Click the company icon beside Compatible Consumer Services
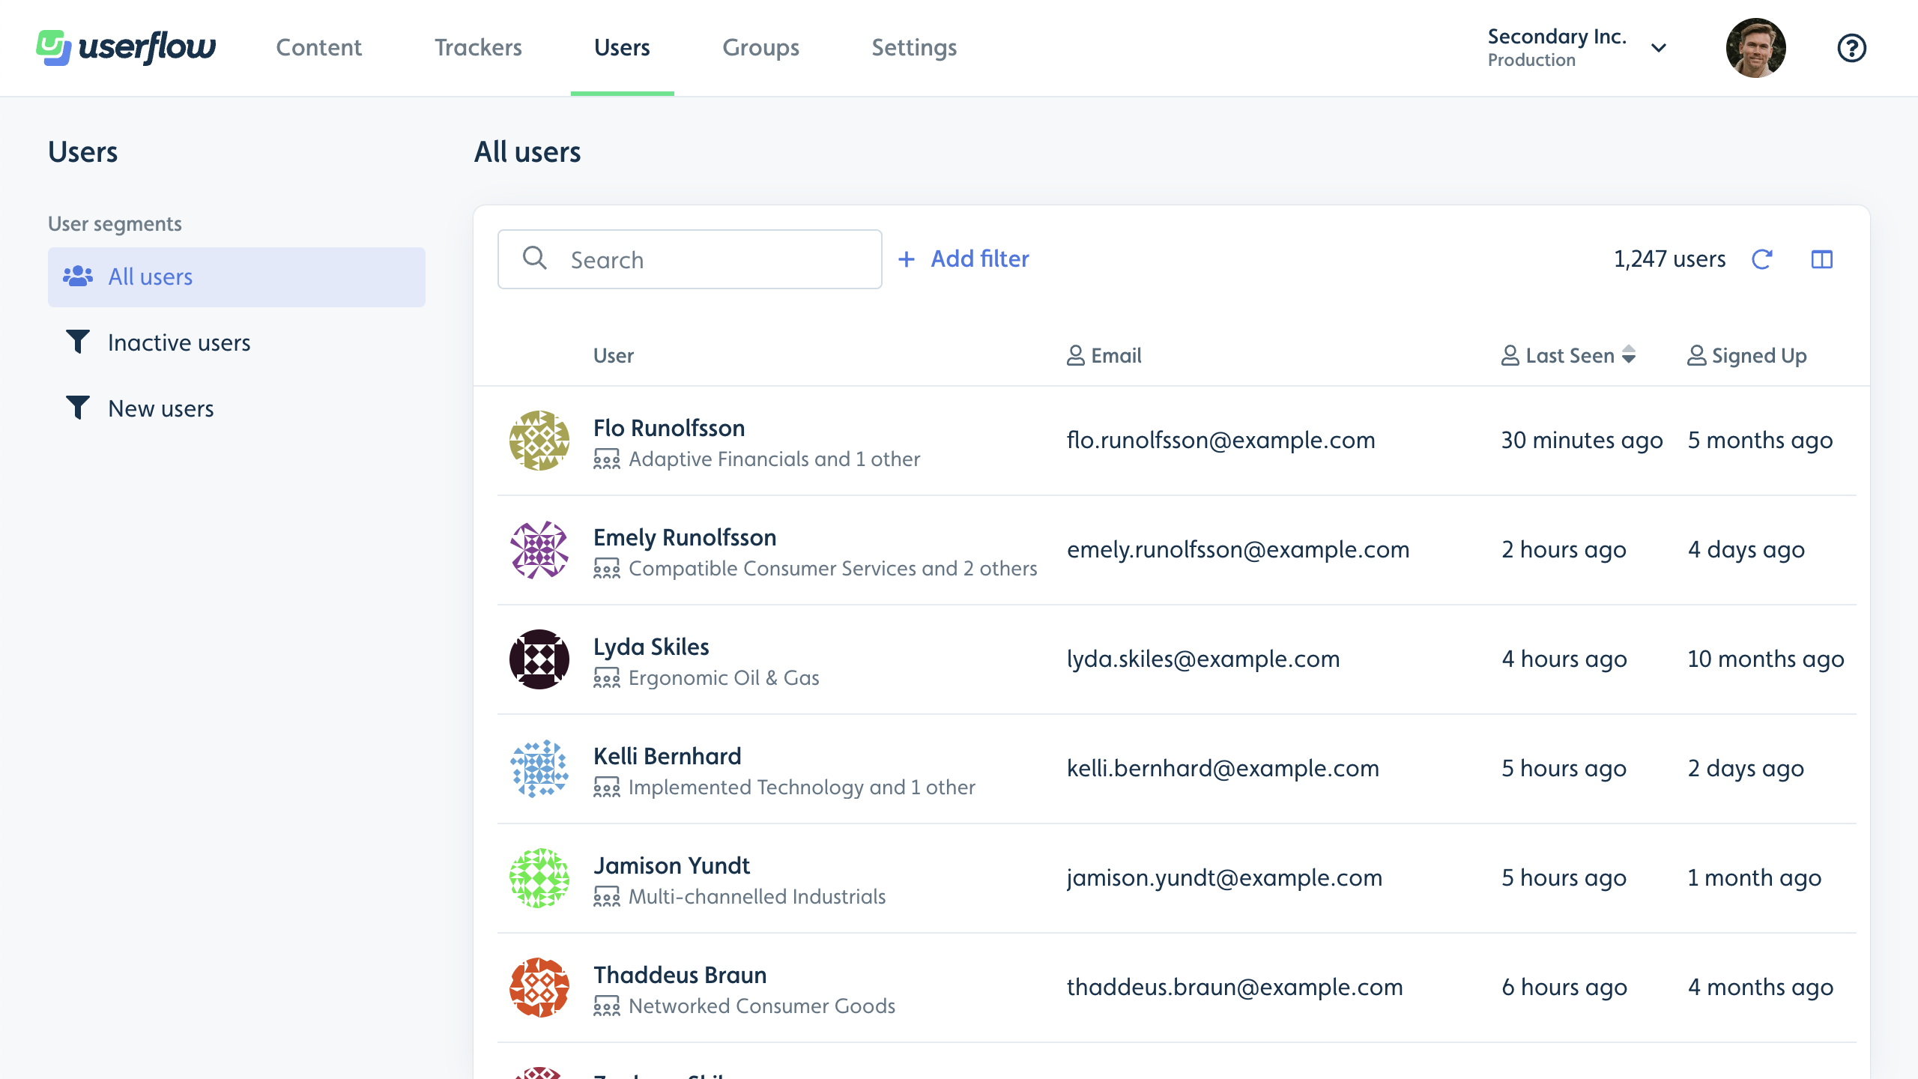Viewport: 1918px width, 1079px height. coord(607,568)
